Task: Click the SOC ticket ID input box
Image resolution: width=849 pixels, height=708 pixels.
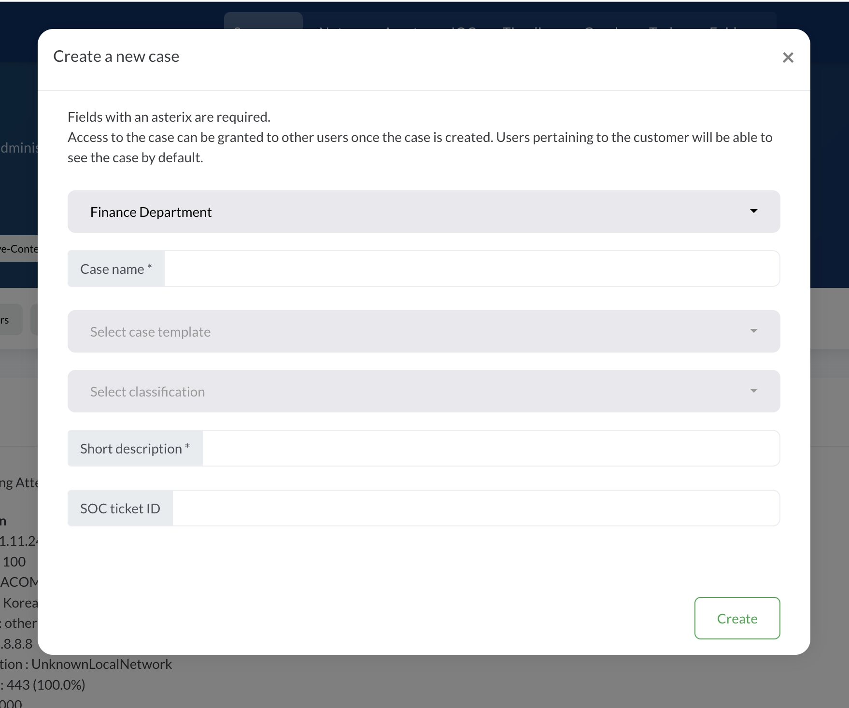Action: (476, 508)
